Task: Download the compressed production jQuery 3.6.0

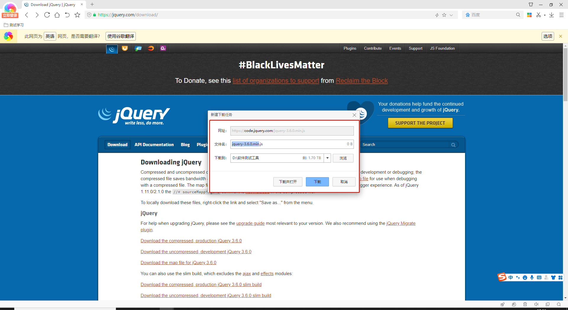Action: tap(191, 241)
